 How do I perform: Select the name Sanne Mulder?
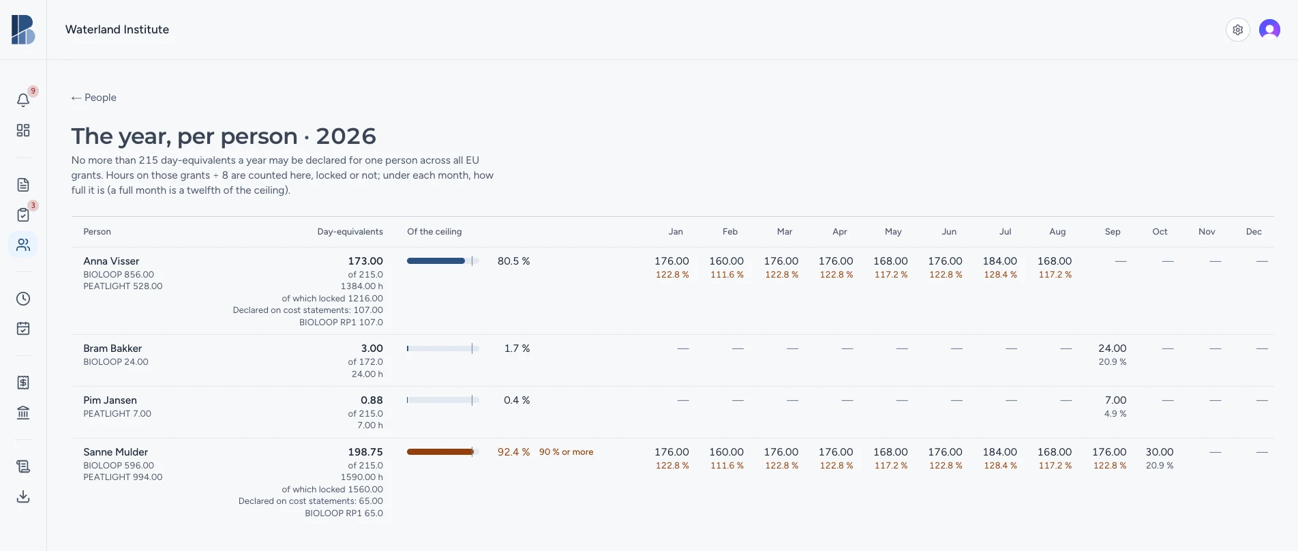[115, 452]
